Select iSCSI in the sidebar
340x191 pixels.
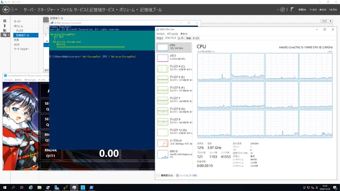16,44
